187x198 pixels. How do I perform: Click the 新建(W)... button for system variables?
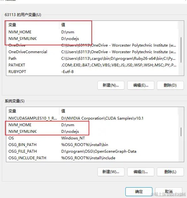[111, 172]
